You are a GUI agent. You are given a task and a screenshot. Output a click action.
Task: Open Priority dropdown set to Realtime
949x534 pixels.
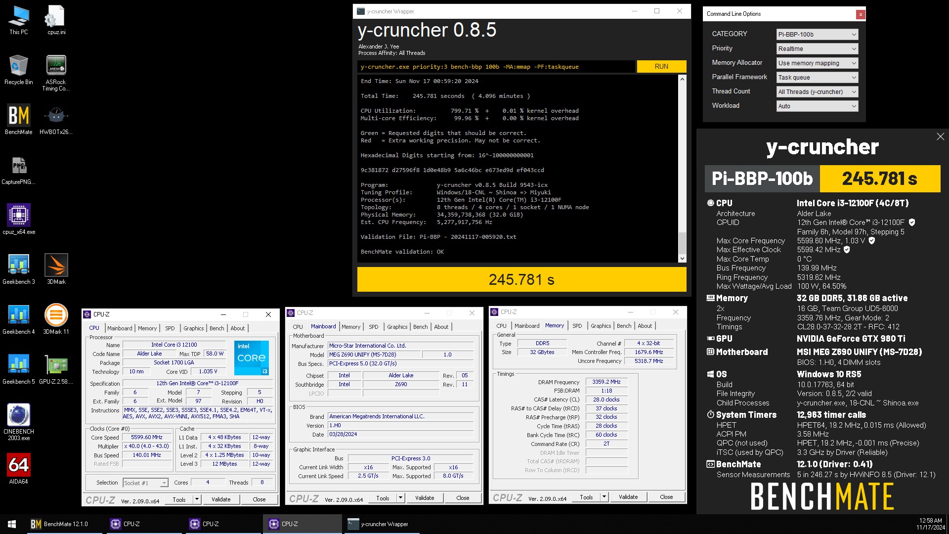[x=817, y=48]
